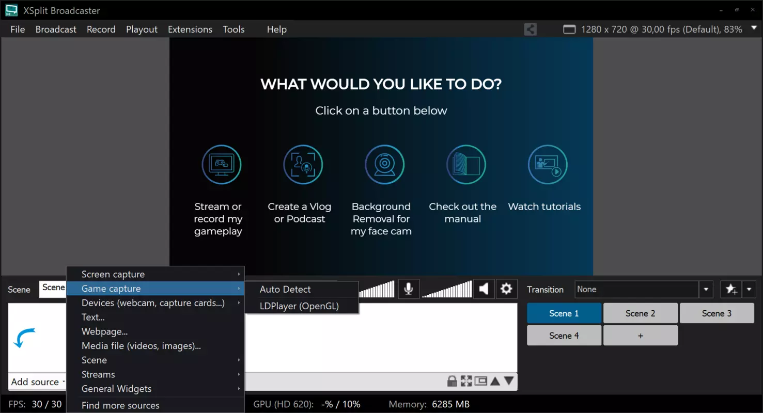Open the Create a Vlog or Podcast icon
The width and height of the screenshot is (763, 413).
pos(303,165)
